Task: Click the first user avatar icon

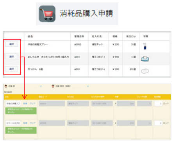Action: pos(6,86)
